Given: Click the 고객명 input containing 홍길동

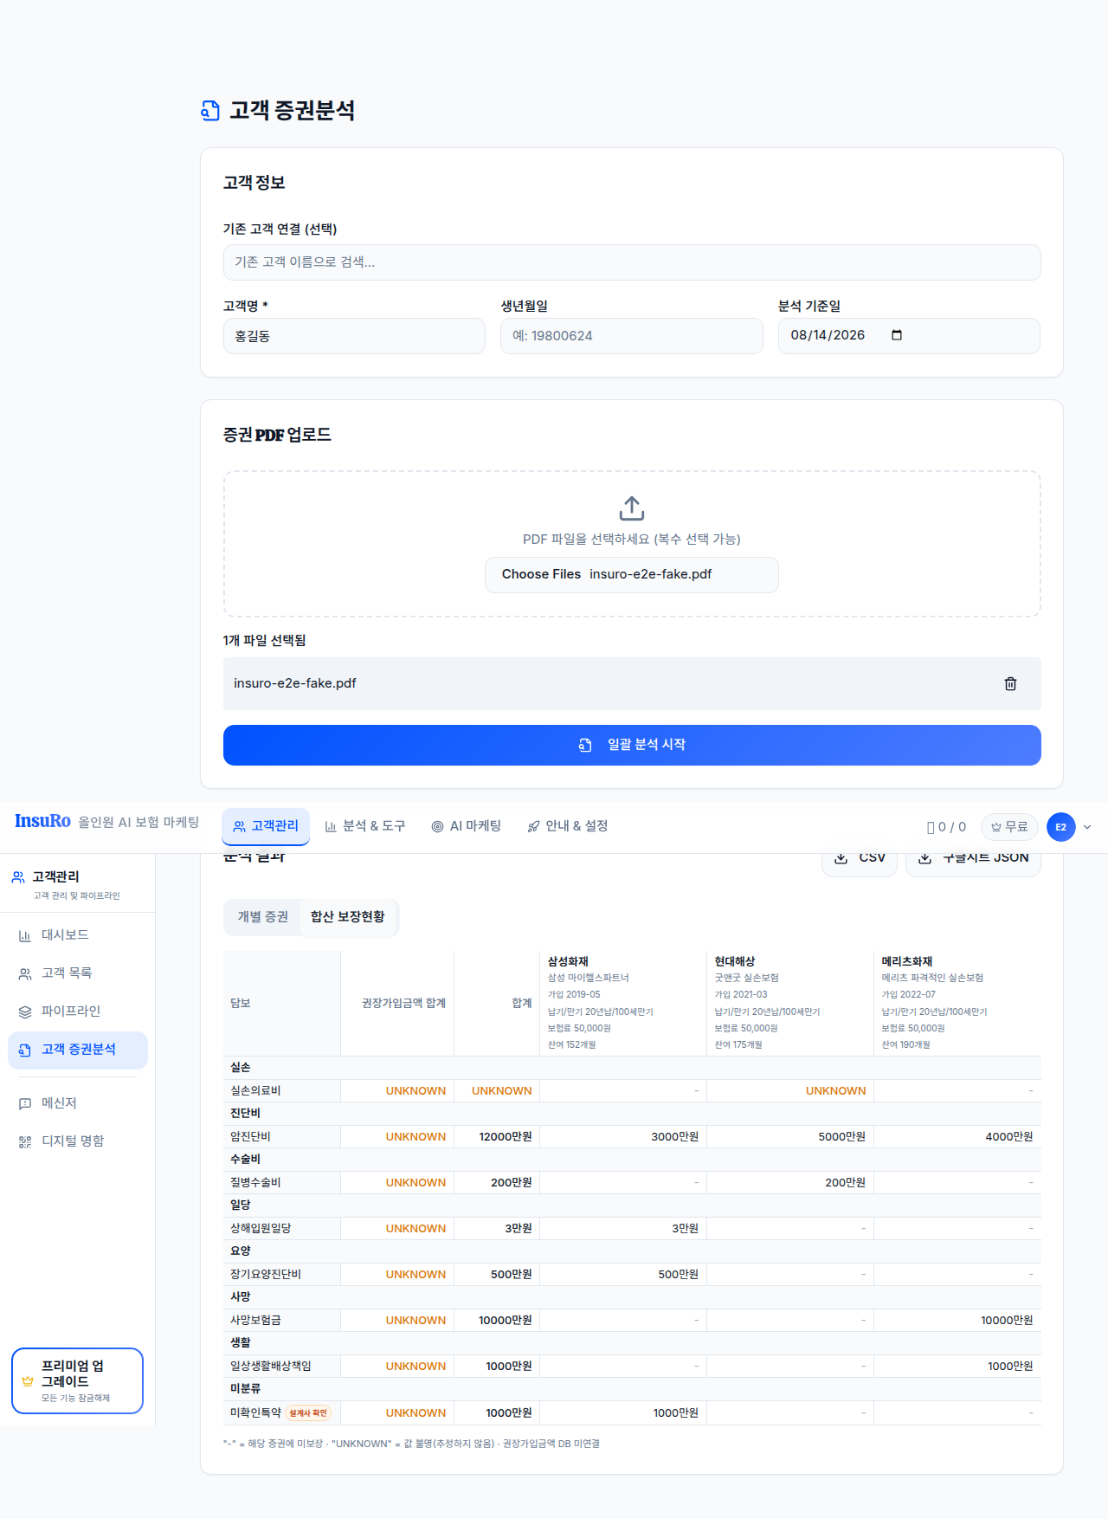Looking at the screenshot, I should pyautogui.click(x=354, y=336).
